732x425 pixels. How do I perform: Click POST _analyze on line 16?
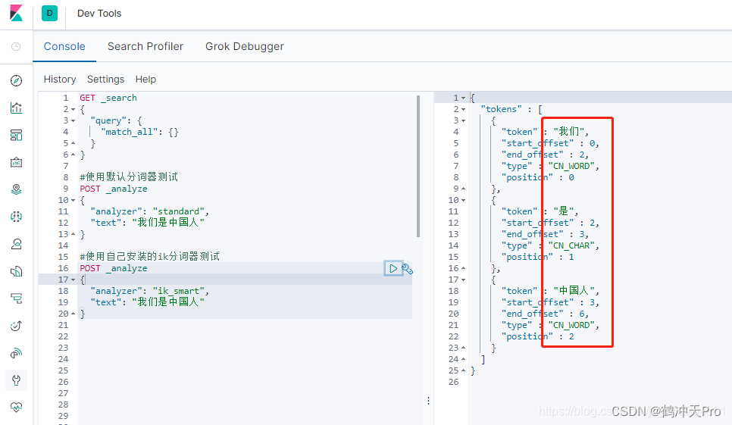click(114, 268)
